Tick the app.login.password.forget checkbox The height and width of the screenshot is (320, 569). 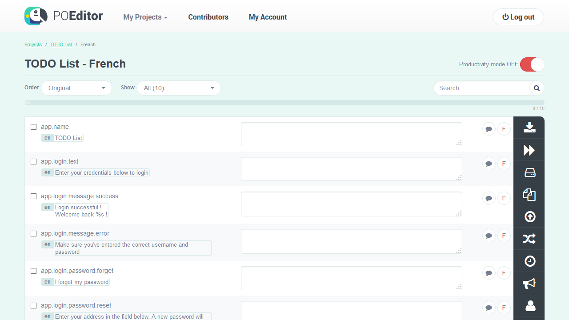[33, 271]
